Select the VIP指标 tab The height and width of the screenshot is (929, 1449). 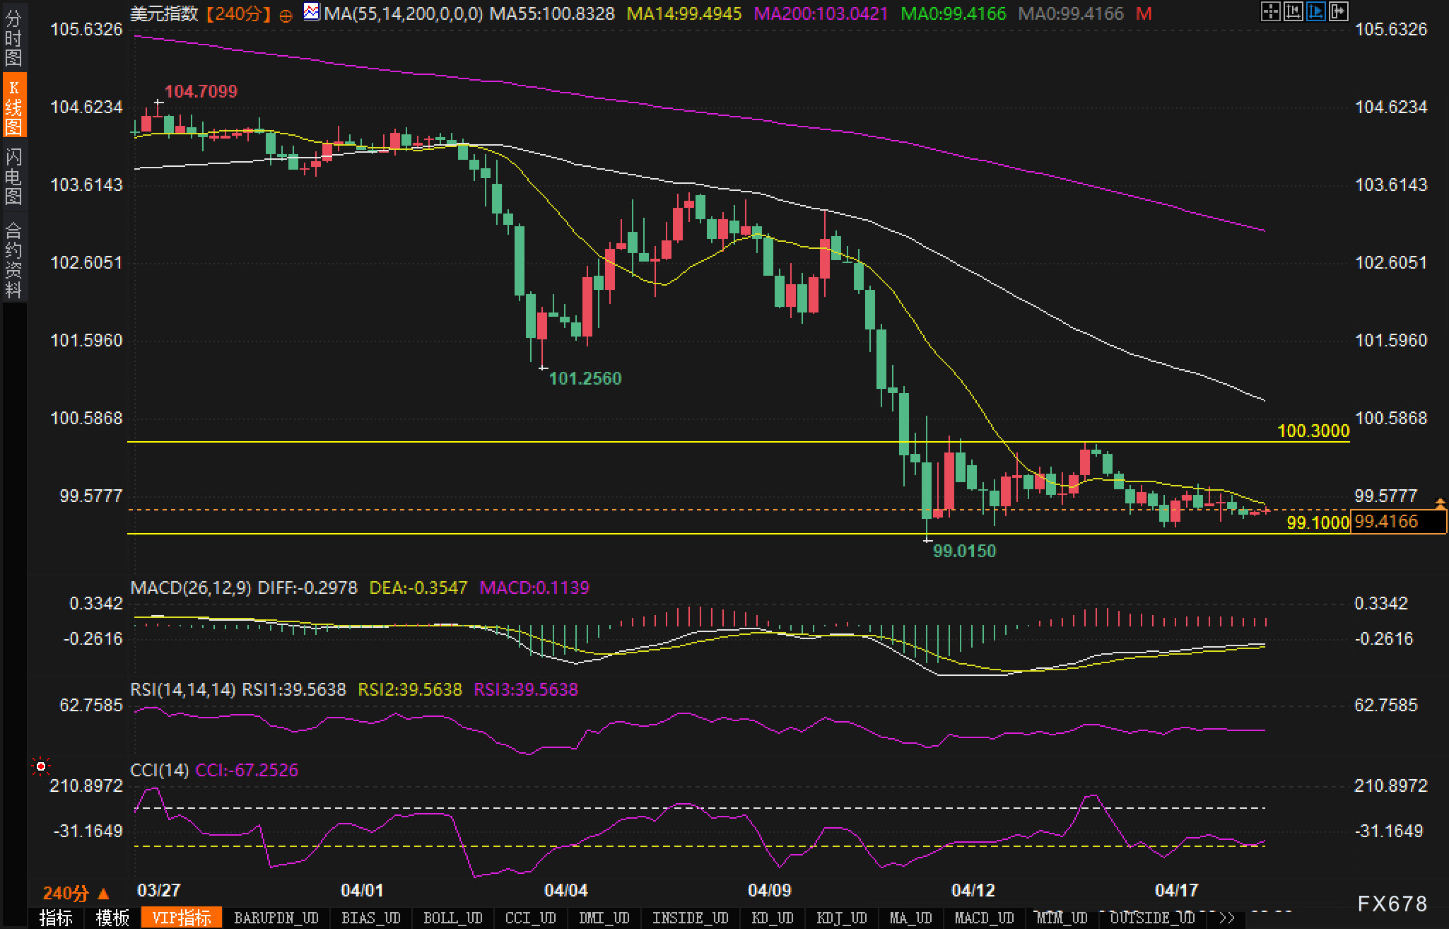coord(182,918)
